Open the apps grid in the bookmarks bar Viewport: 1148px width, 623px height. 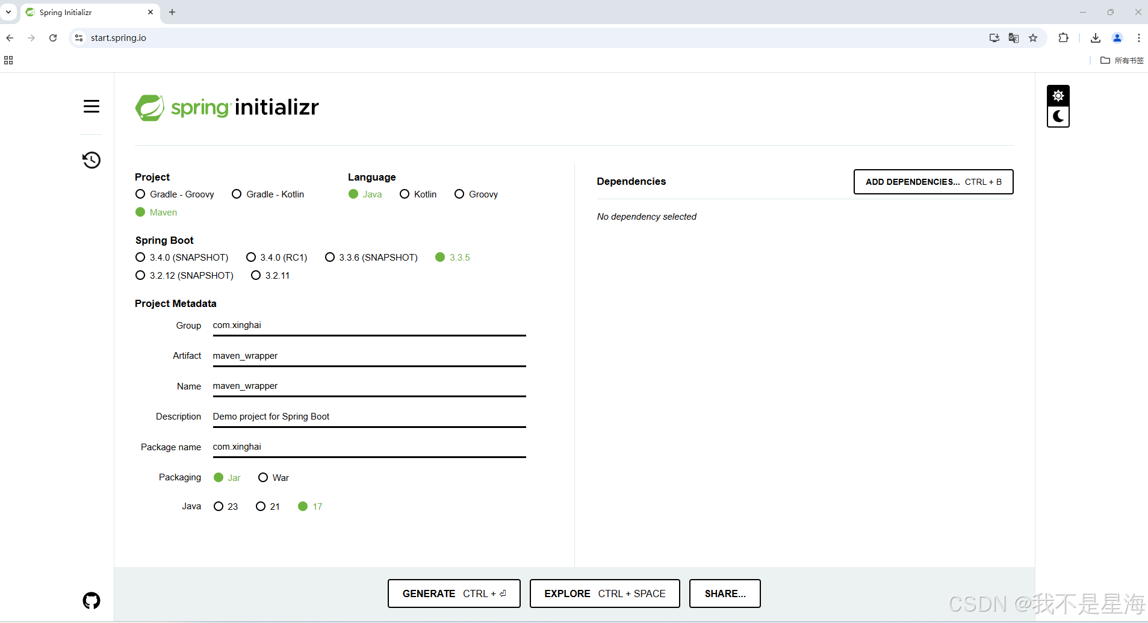coord(8,60)
